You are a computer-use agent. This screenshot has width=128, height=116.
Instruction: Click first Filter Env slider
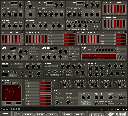(x=105, y=9)
